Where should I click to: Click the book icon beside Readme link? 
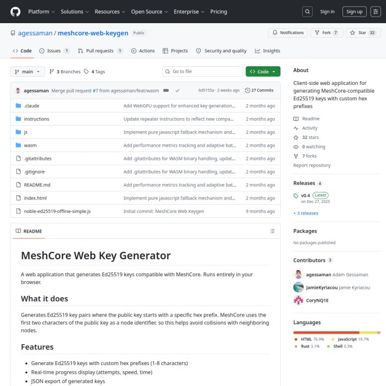click(296, 119)
